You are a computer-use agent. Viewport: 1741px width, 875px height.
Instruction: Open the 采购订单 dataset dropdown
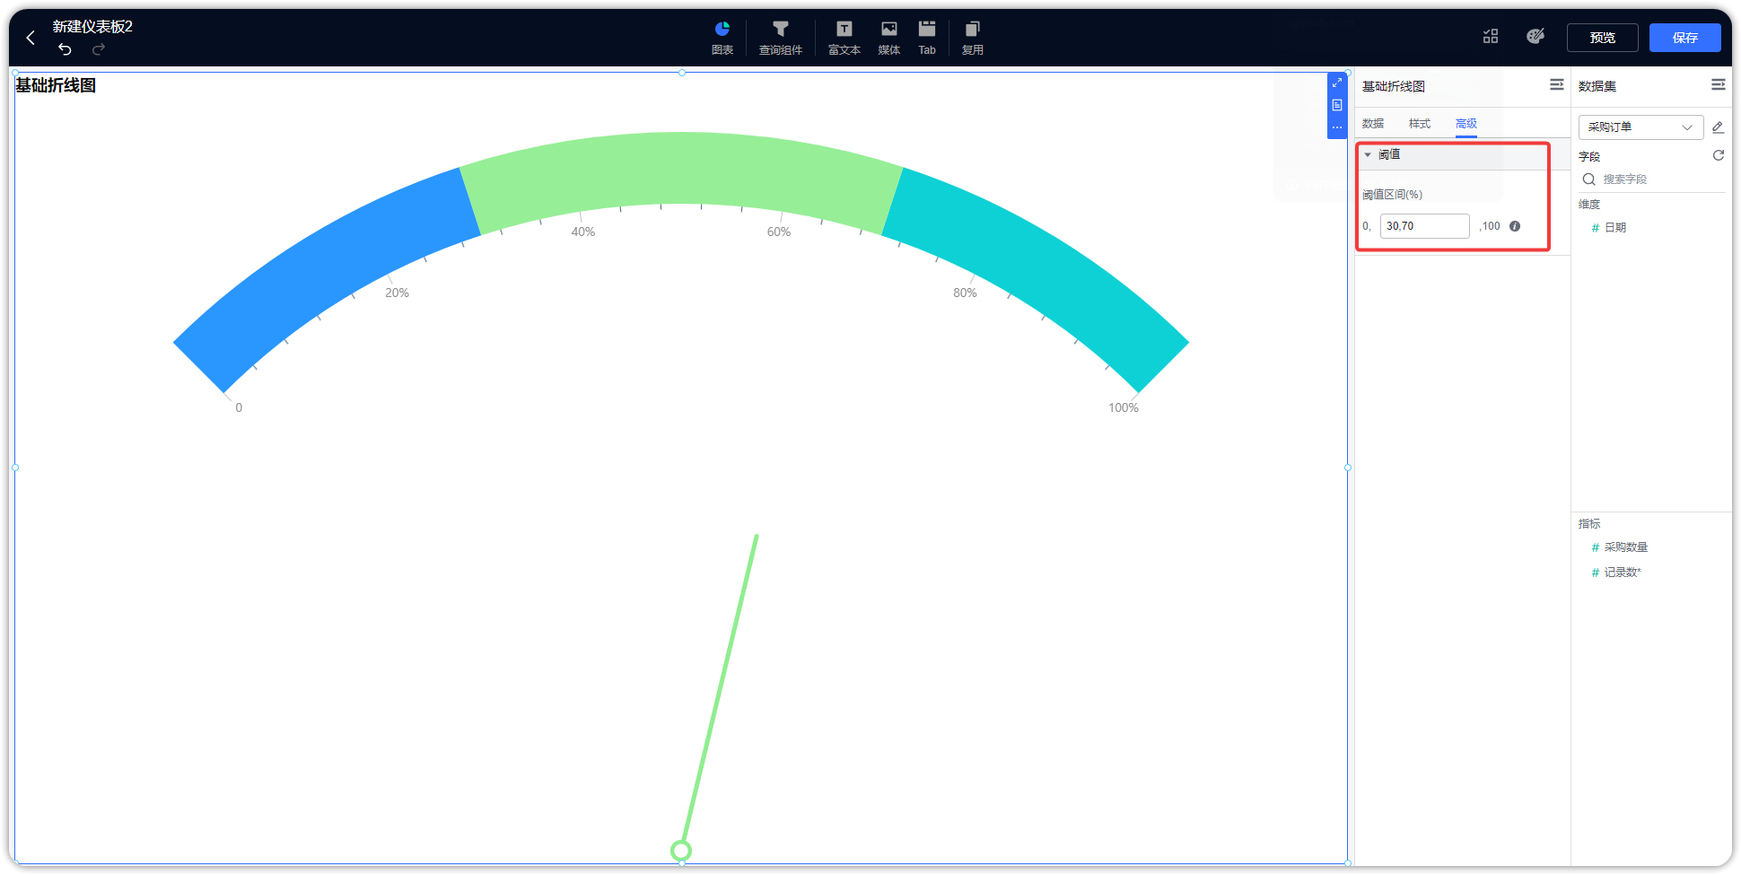coord(1640,127)
